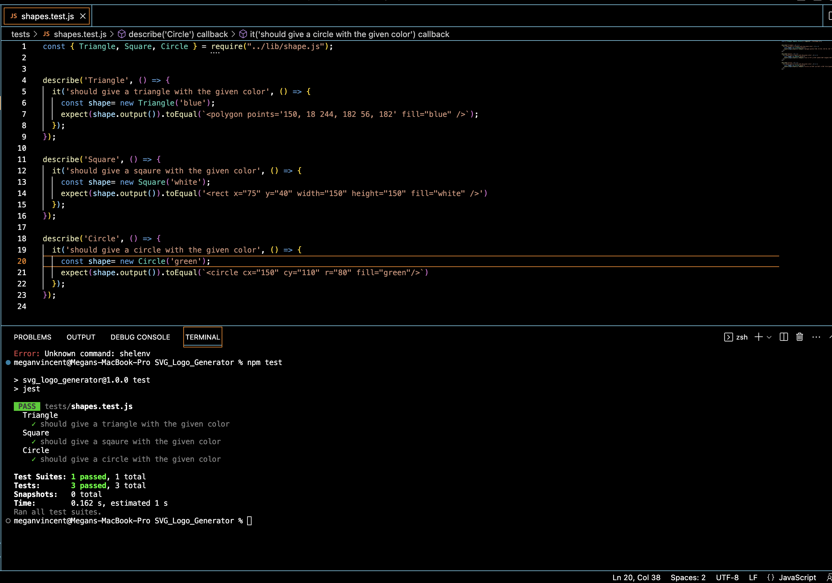
Task: Click describe('Circle') callback symbol icon in breadcrumb
Action: pos(122,34)
